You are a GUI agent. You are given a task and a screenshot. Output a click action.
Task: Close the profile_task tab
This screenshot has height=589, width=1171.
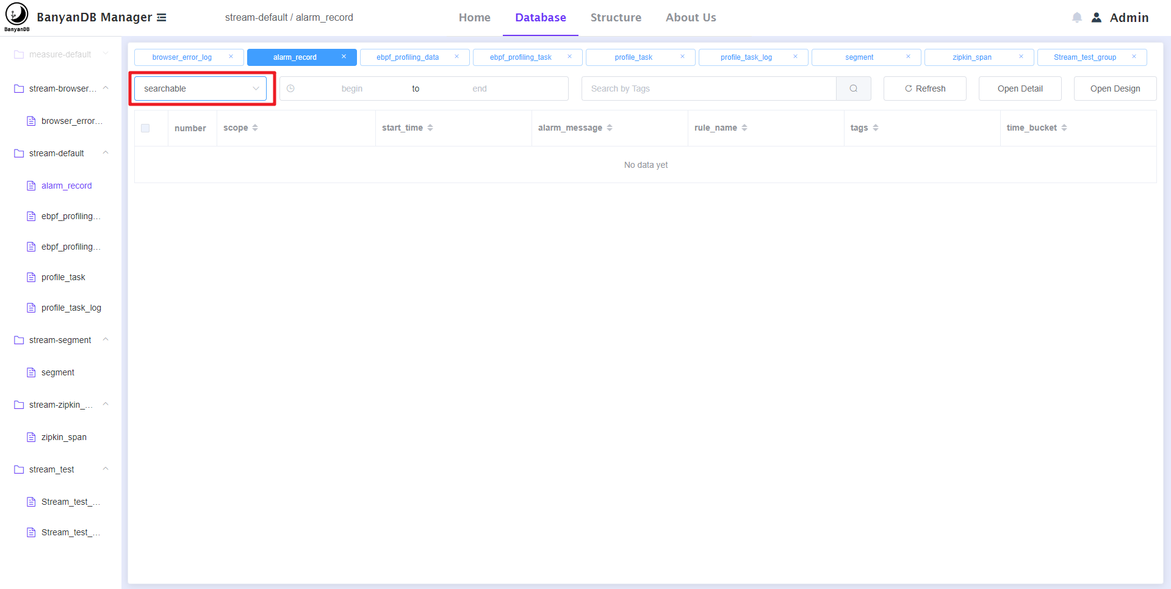(682, 57)
